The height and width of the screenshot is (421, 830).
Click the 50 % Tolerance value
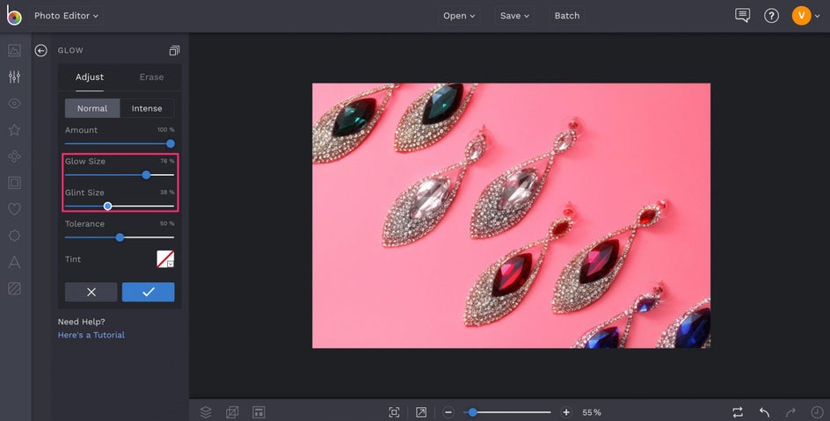[167, 223]
